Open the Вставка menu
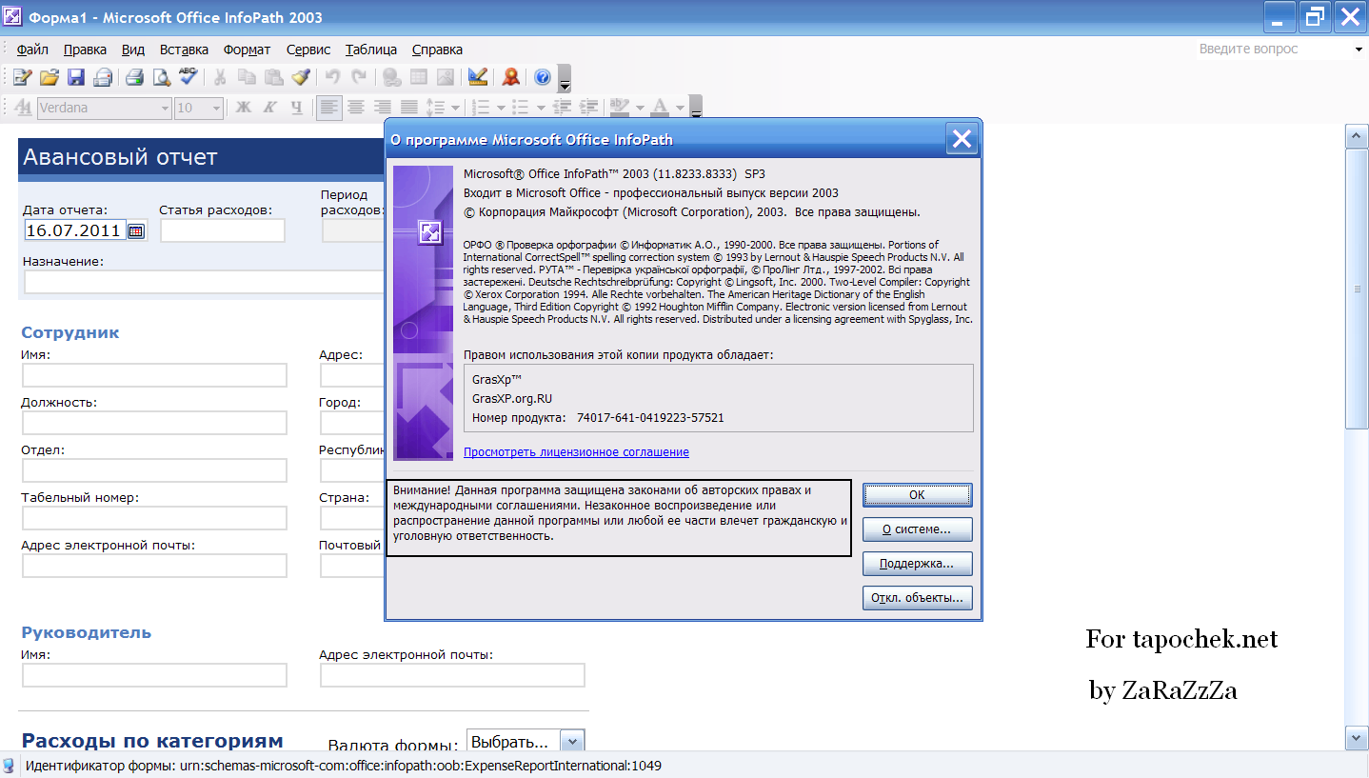This screenshot has height=778, width=1369. [x=184, y=50]
